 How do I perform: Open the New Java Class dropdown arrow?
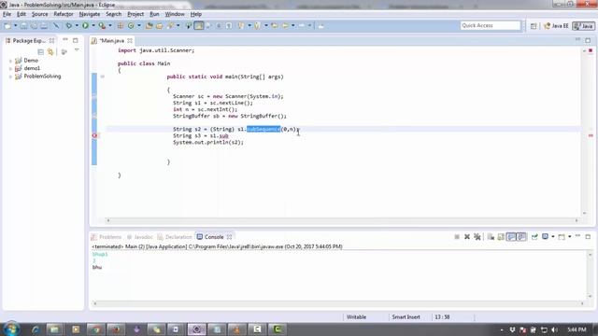(139, 25)
